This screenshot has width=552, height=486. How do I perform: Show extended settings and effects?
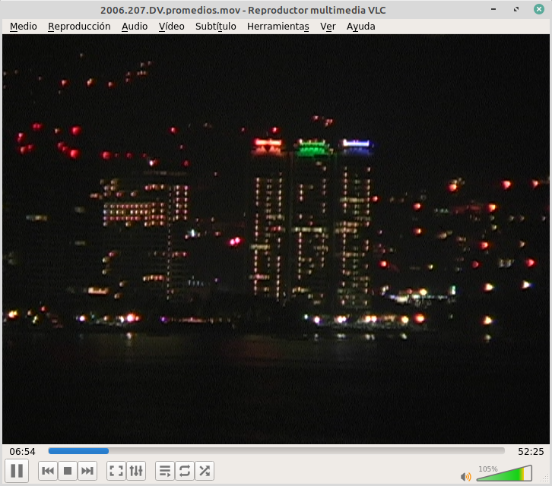[x=136, y=472]
